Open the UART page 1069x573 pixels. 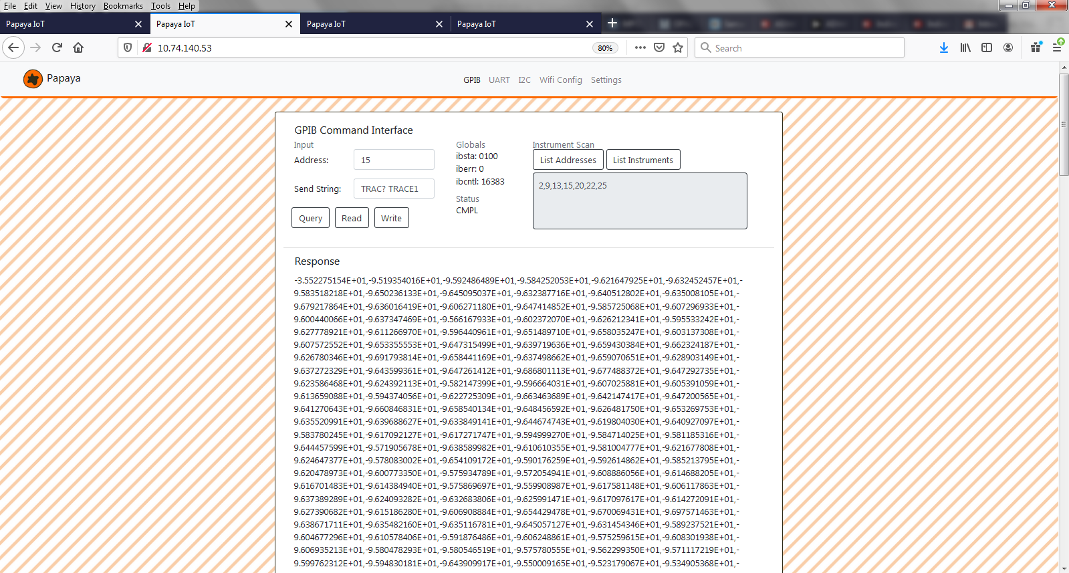499,80
